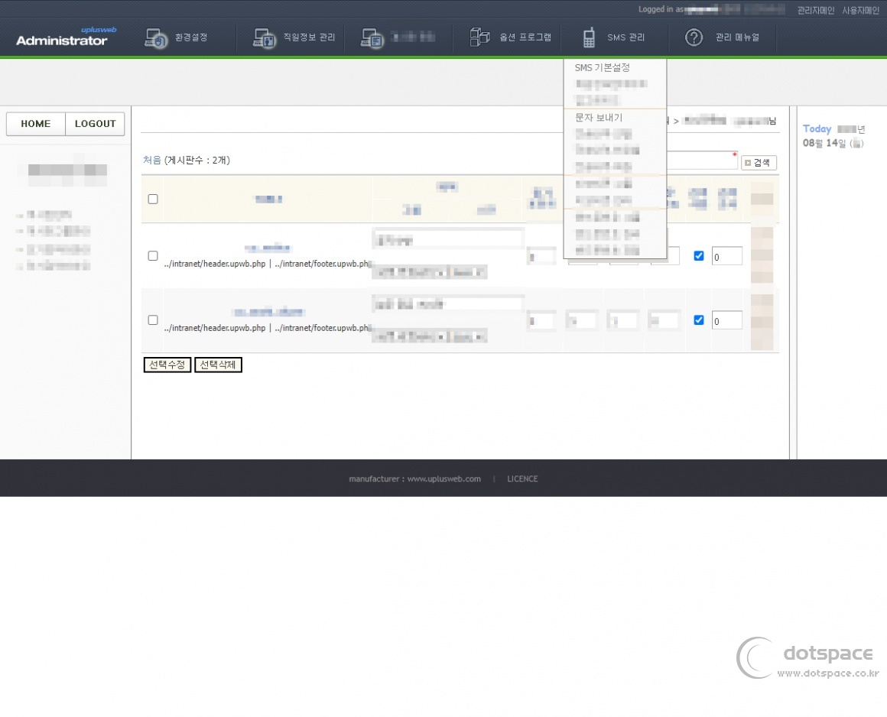Image resolution: width=887 pixels, height=717 pixels.
Task: Click the 옵션 프로그램 boxes icon
Action: 479,37
